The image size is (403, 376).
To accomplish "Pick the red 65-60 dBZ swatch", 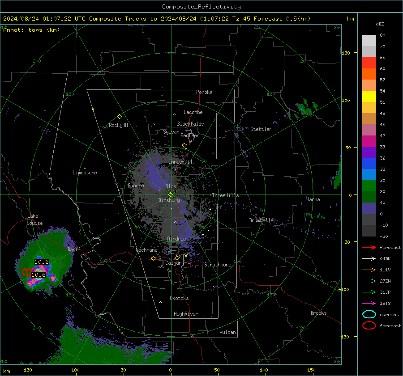I will tap(369, 63).
